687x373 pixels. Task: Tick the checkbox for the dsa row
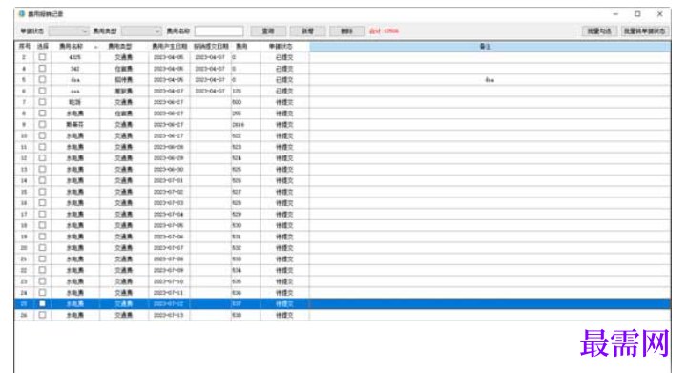(x=42, y=80)
